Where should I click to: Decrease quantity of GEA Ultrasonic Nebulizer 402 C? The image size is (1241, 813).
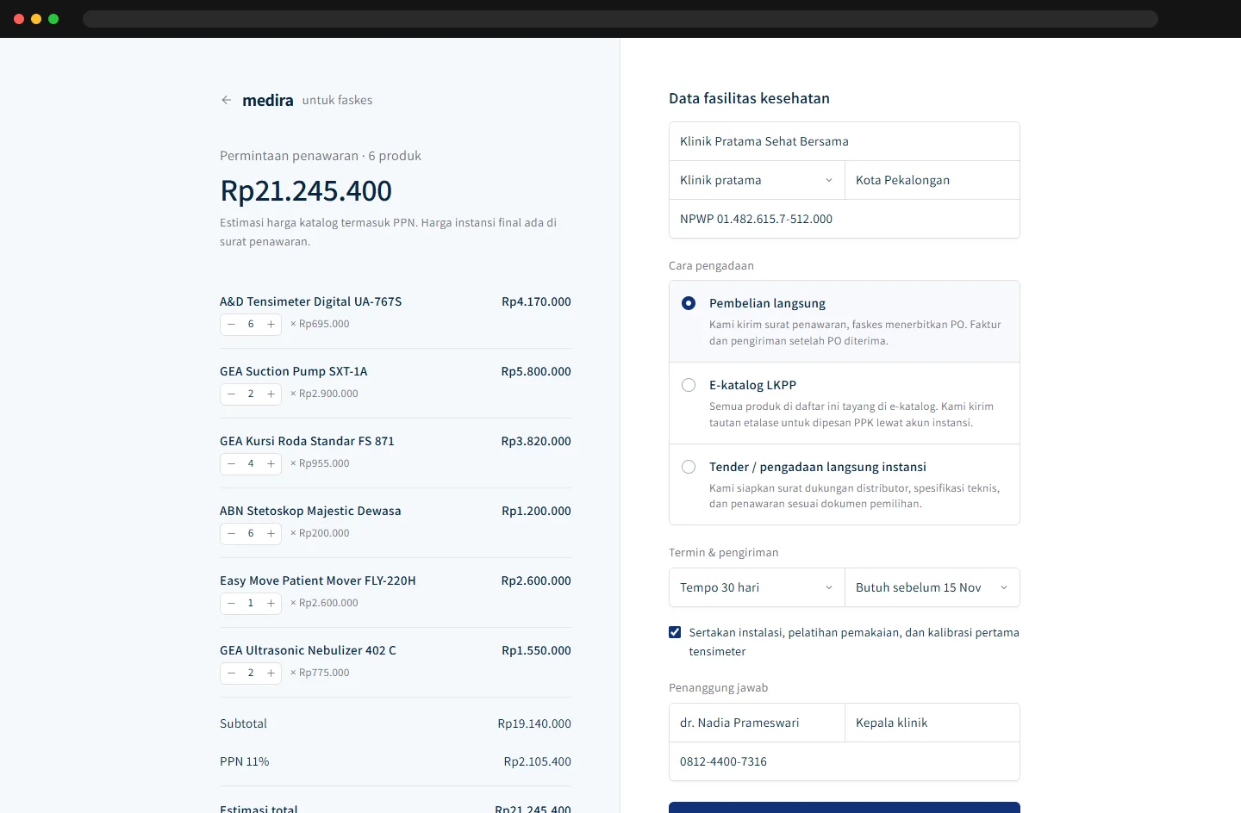231,673
